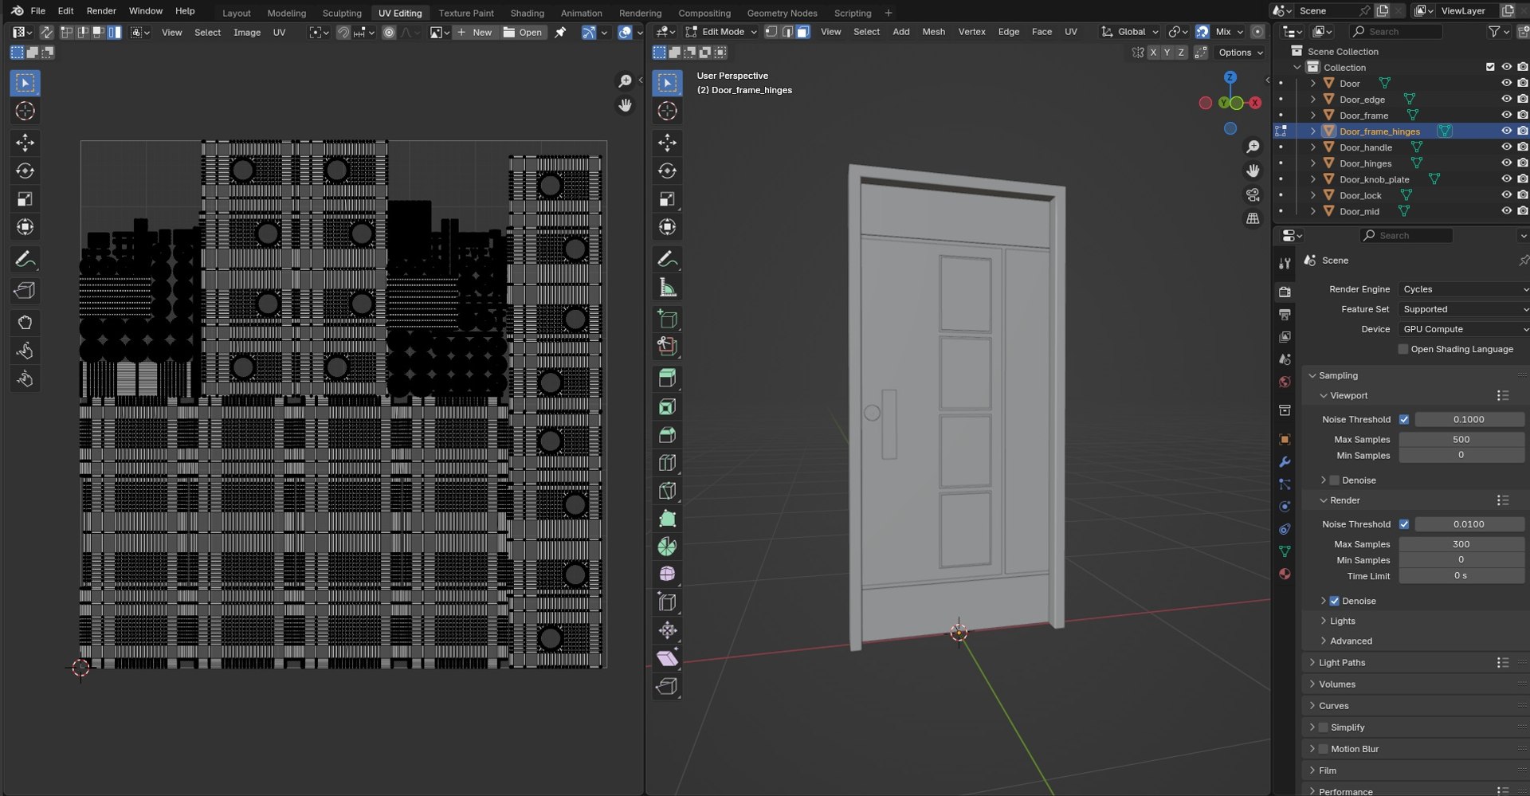Adjust the Time Limit field
This screenshot has width=1530, height=796.
tap(1461, 576)
